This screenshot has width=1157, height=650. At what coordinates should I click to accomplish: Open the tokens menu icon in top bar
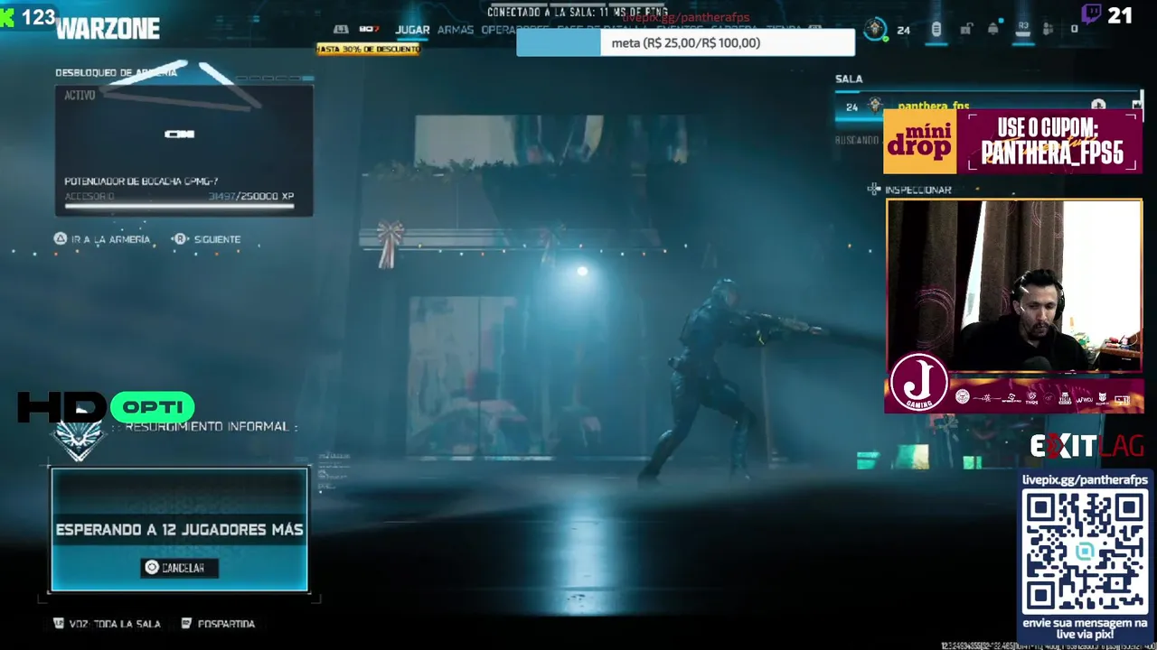click(x=936, y=29)
